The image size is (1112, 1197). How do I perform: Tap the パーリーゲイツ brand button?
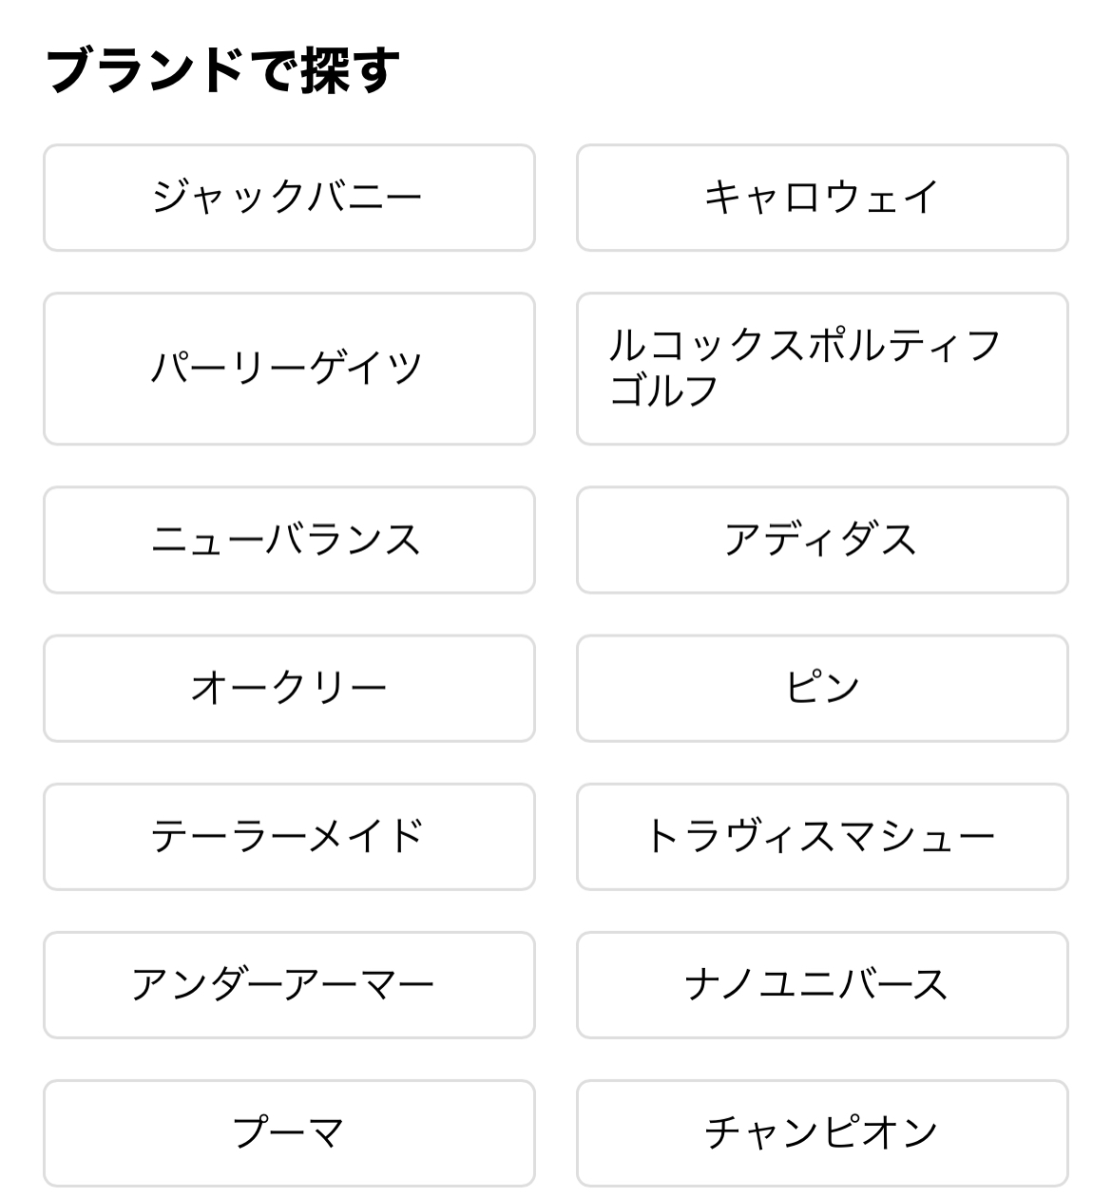[x=289, y=369]
